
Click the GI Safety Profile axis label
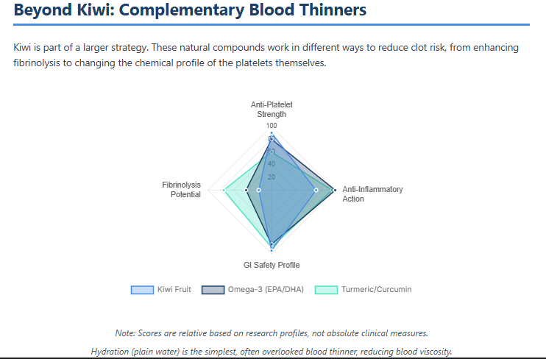[x=272, y=265]
